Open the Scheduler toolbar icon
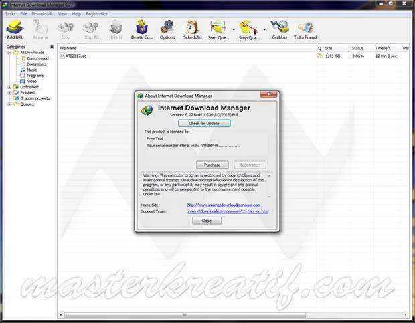This screenshot has height=323, width=415. tap(193, 29)
